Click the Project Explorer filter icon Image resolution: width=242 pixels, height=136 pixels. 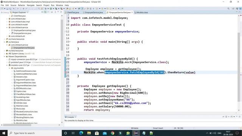pyautogui.click(x=48, y=12)
